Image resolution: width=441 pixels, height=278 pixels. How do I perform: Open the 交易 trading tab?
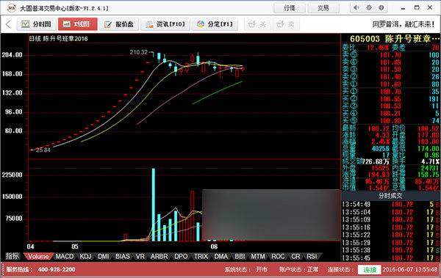323,8
